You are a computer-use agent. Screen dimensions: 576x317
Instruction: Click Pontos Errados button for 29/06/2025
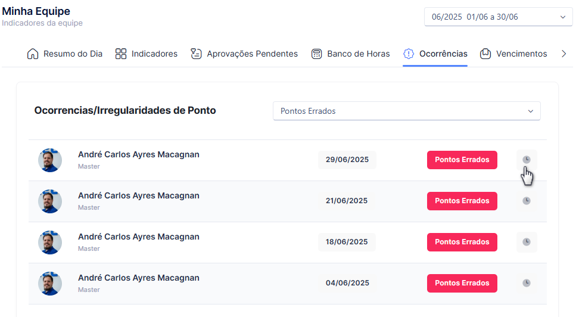pos(462,160)
